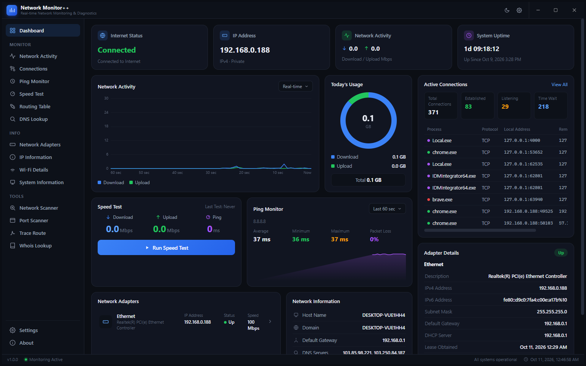Click the Speed Test ping icon
Viewport: 586px width, 366px height.
[x=208, y=217]
